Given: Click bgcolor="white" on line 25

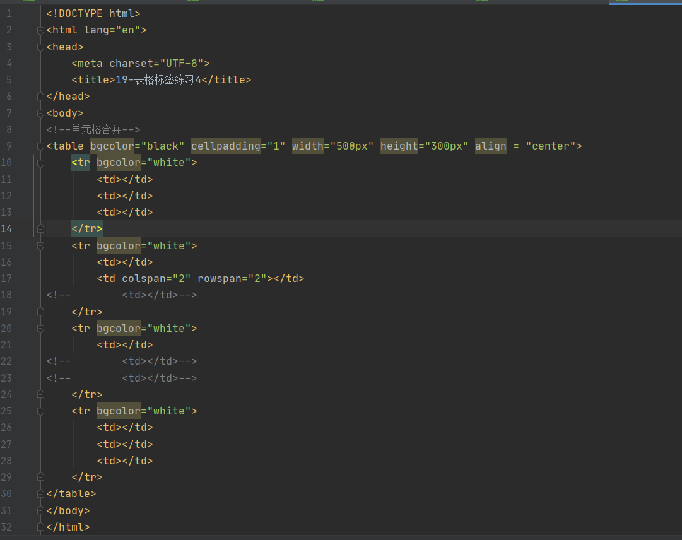Looking at the screenshot, I should 144,411.
